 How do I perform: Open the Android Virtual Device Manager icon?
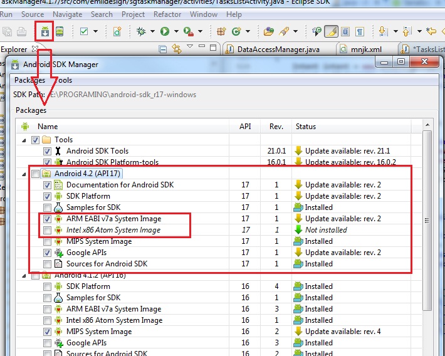point(60,31)
